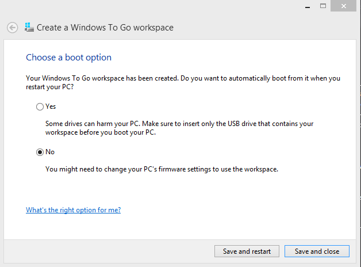Click the workspace created question paragraph

183,82
